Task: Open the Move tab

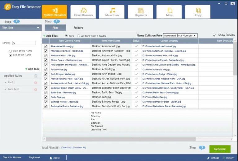Action: 169,12
